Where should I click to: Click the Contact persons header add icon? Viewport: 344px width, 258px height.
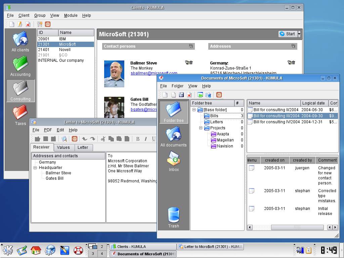click(191, 46)
